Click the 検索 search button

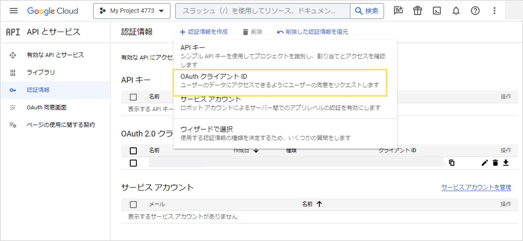click(367, 11)
